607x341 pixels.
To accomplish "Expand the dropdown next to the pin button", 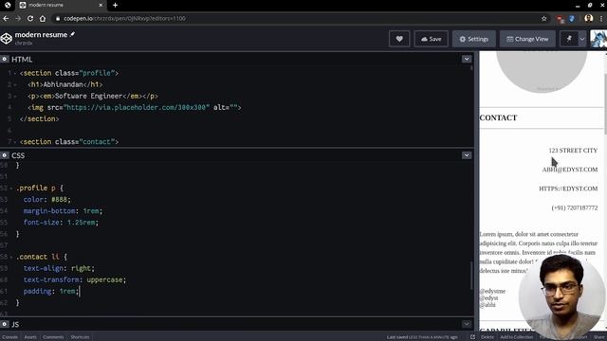I will pos(581,39).
